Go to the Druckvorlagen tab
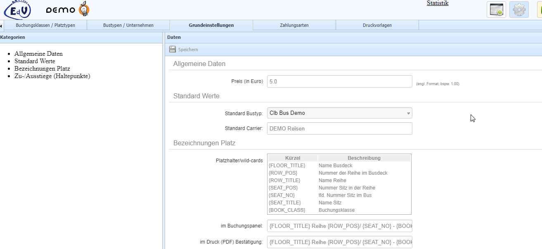Screen dimensions: 542x249 (377, 25)
